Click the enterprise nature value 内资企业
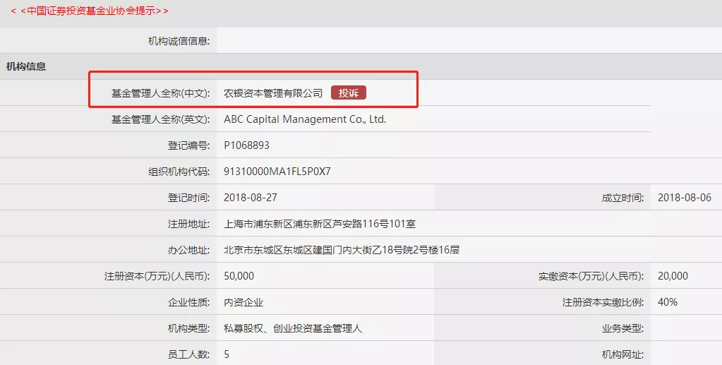This screenshot has height=365, width=722. click(243, 302)
